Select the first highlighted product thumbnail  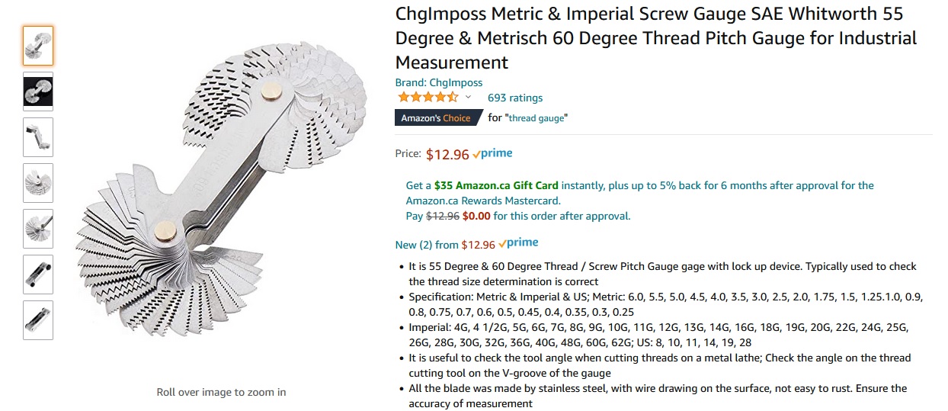(38, 46)
